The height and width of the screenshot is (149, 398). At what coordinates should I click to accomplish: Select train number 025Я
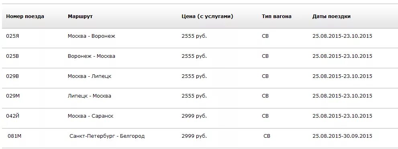tap(13, 36)
